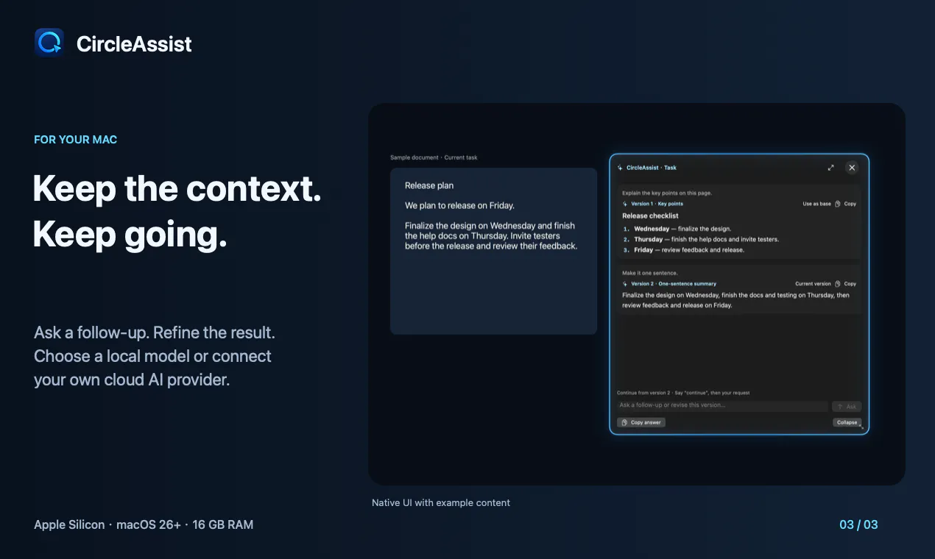Click the 'CircleAssist · Task' panel title

pyautogui.click(x=652, y=168)
